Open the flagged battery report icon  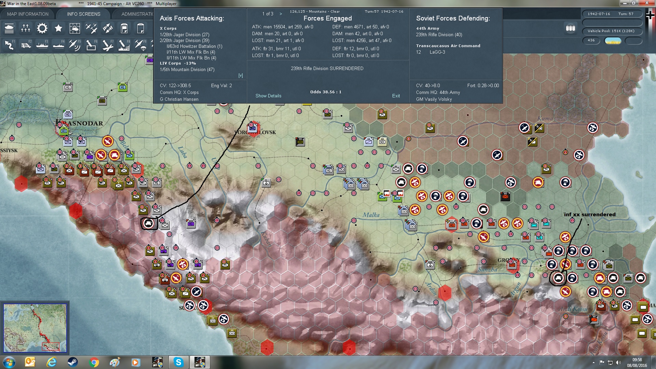[x=124, y=28]
